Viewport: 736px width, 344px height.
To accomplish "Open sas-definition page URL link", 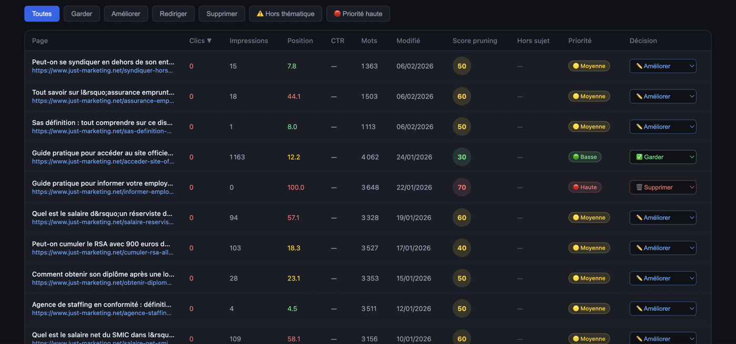I will pyautogui.click(x=102, y=131).
